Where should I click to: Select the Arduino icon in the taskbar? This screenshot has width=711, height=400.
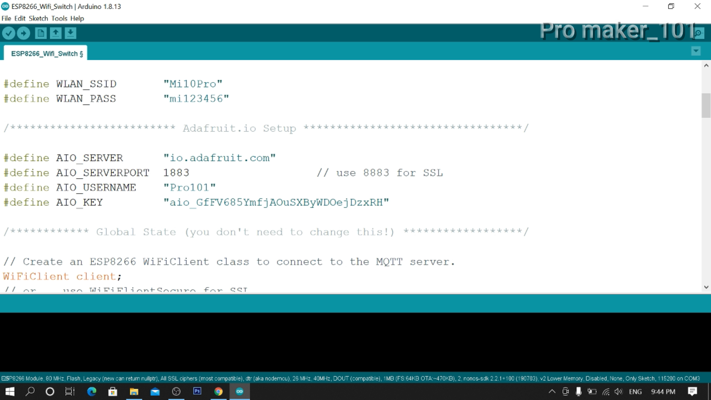(x=240, y=391)
